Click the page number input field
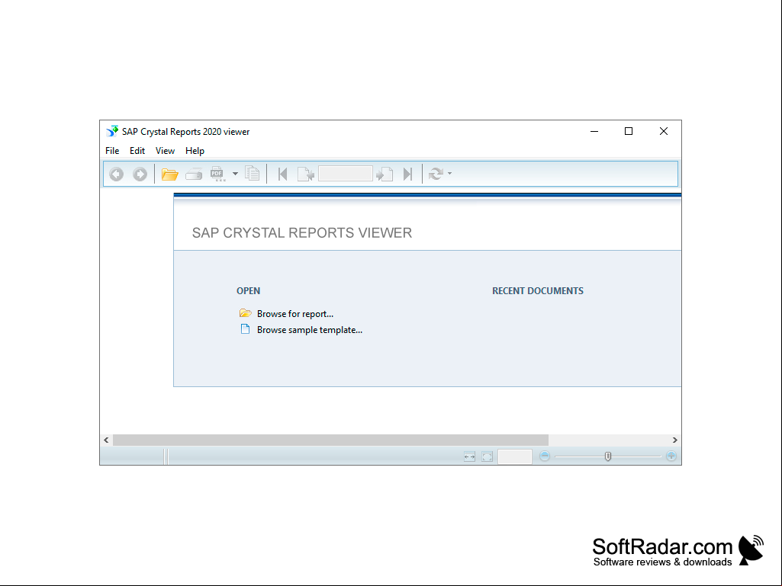782x586 pixels. [345, 174]
